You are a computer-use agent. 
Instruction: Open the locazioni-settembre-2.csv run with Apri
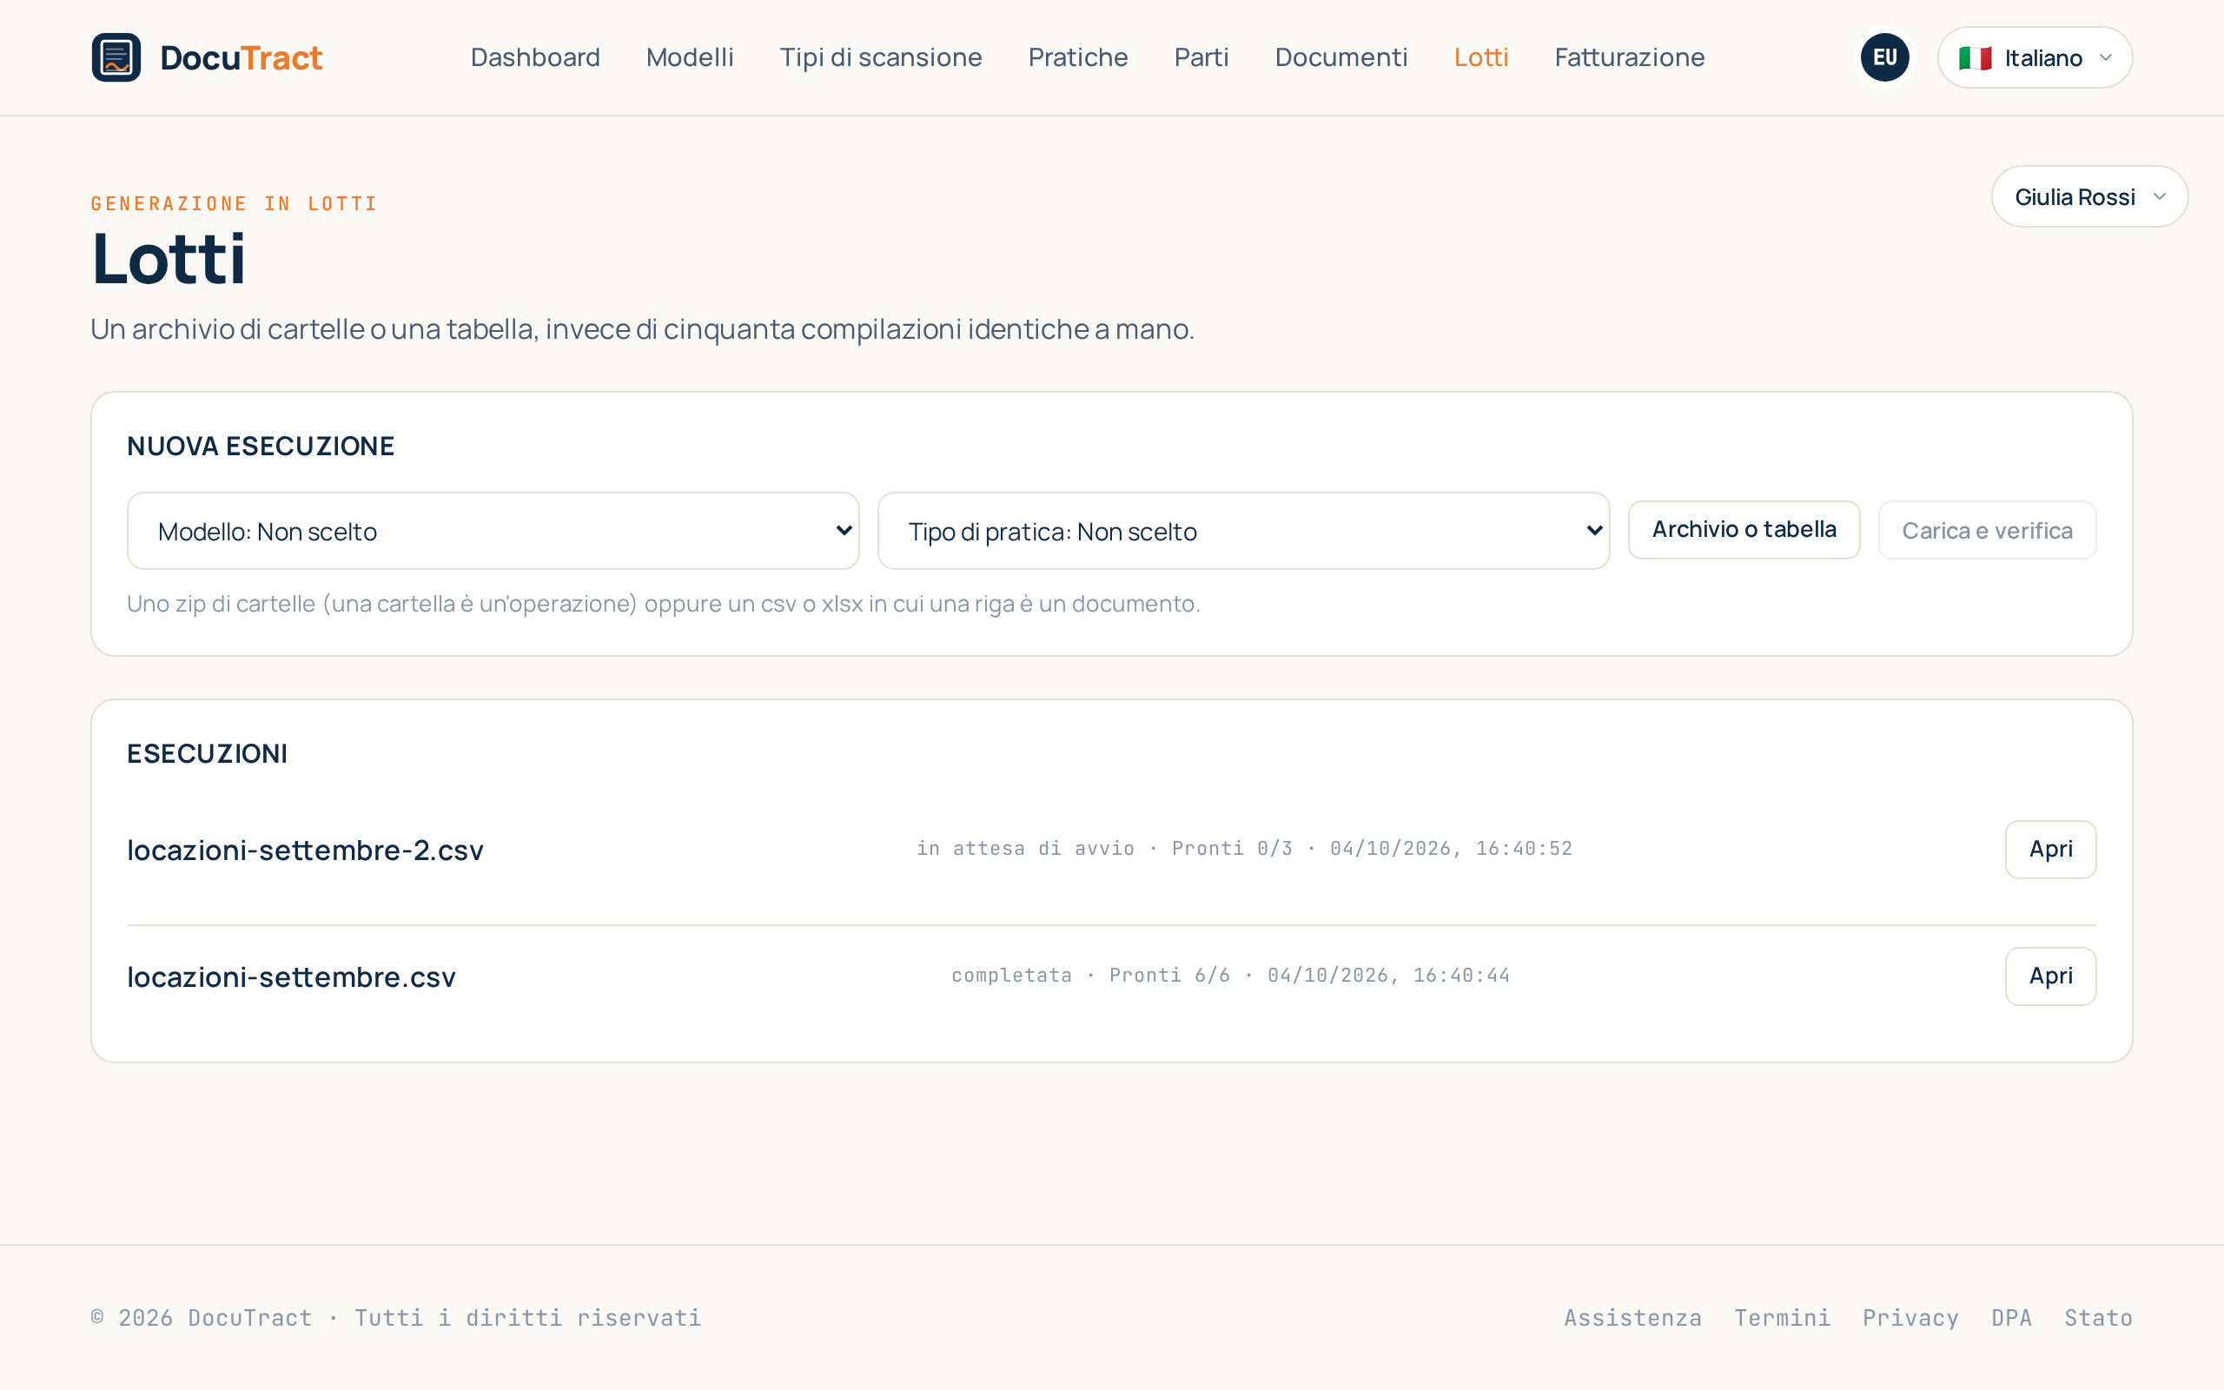tap(2050, 850)
